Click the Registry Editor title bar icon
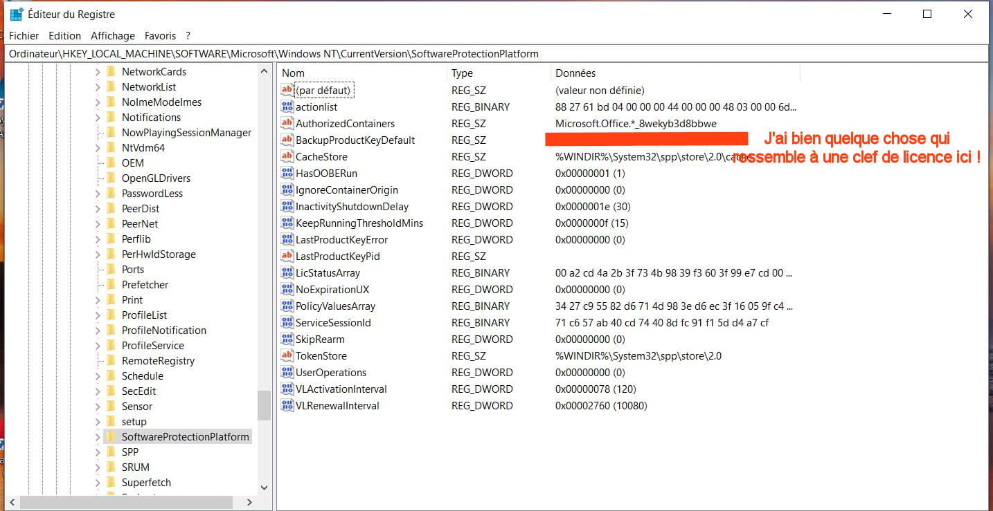This screenshot has height=511, width=993. pos(17,14)
